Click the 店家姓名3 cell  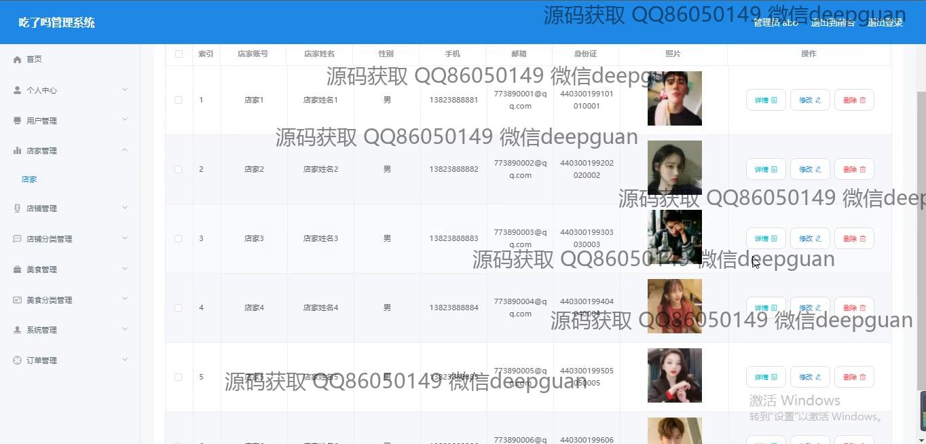(320, 238)
